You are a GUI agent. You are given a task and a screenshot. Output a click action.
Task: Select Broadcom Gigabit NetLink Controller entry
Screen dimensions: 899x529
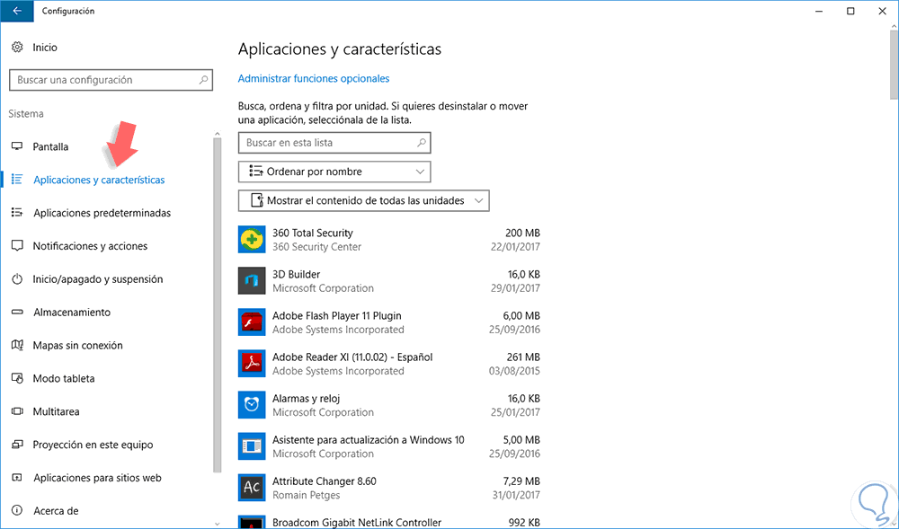point(388,522)
